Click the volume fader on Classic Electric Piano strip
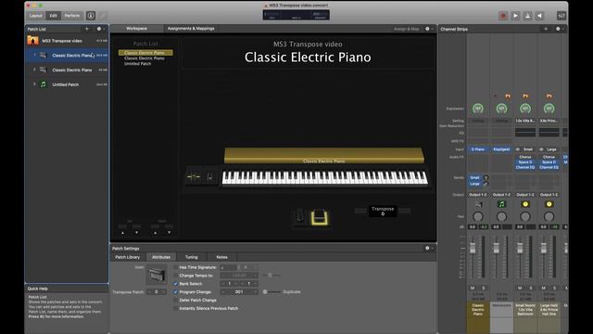This screenshot has width=593, height=334. pyautogui.click(x=473, y=249)
